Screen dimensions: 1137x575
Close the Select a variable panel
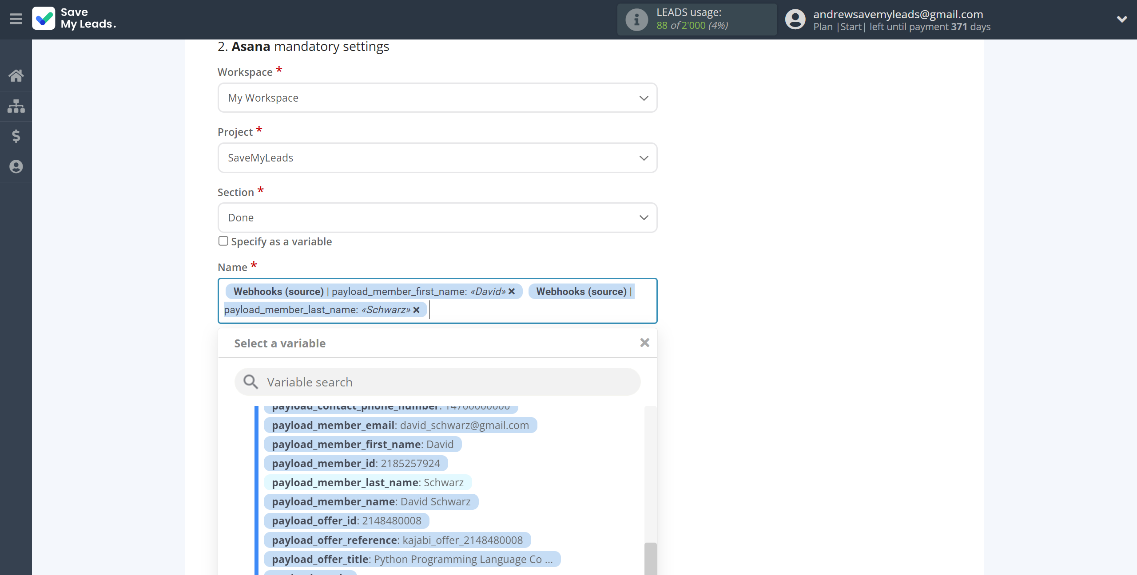[x=645, y=343]
